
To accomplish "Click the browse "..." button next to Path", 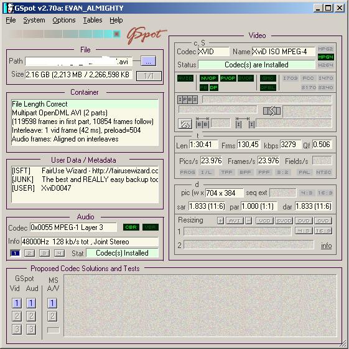I will coord(148,61).
